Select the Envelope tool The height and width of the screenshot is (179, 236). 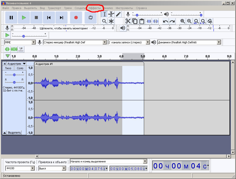(111, 14)
